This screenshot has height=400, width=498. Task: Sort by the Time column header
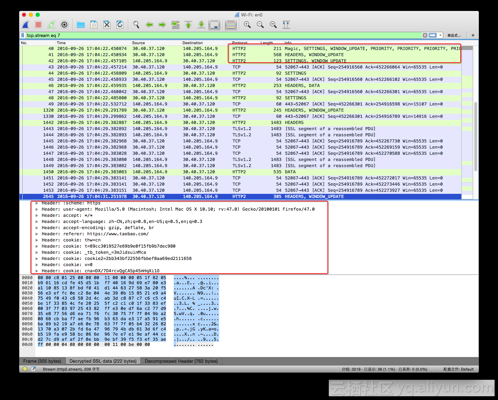93,43
